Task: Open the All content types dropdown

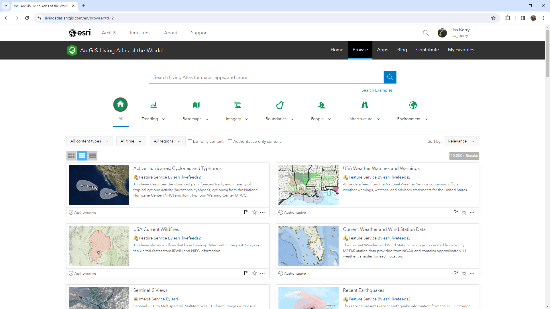Action: pos(89,141)
